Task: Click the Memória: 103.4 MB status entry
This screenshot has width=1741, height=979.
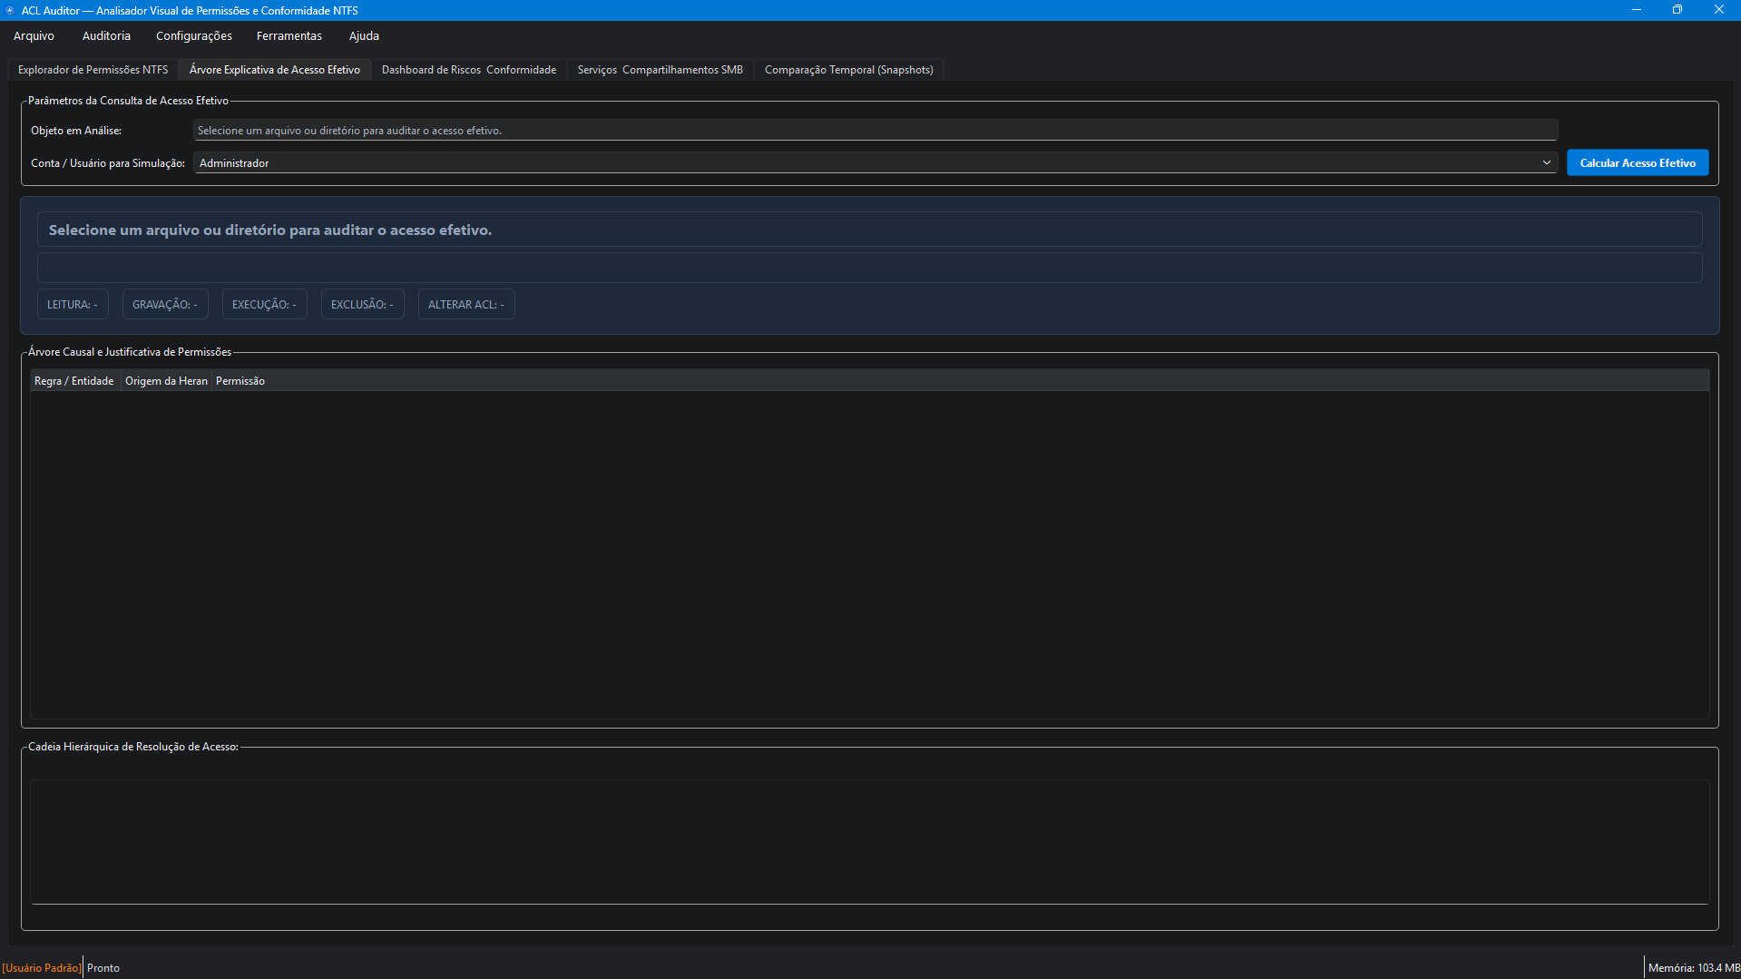Action: pos(1694,968)
